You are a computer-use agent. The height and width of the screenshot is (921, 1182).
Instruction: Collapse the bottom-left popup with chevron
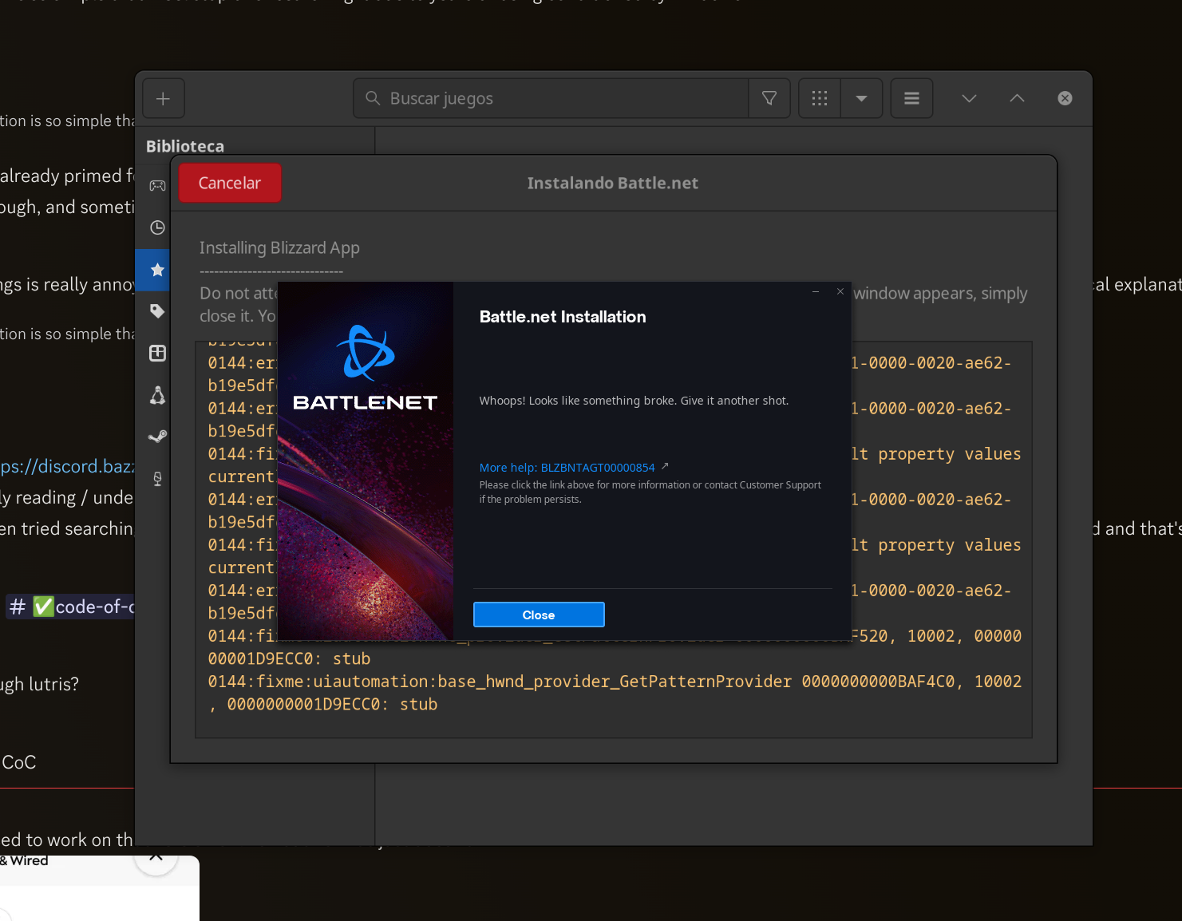156,856
